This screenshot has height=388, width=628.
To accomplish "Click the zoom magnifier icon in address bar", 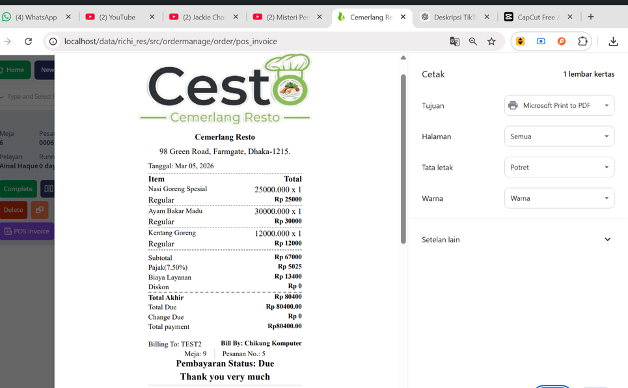I will point(473,42).
